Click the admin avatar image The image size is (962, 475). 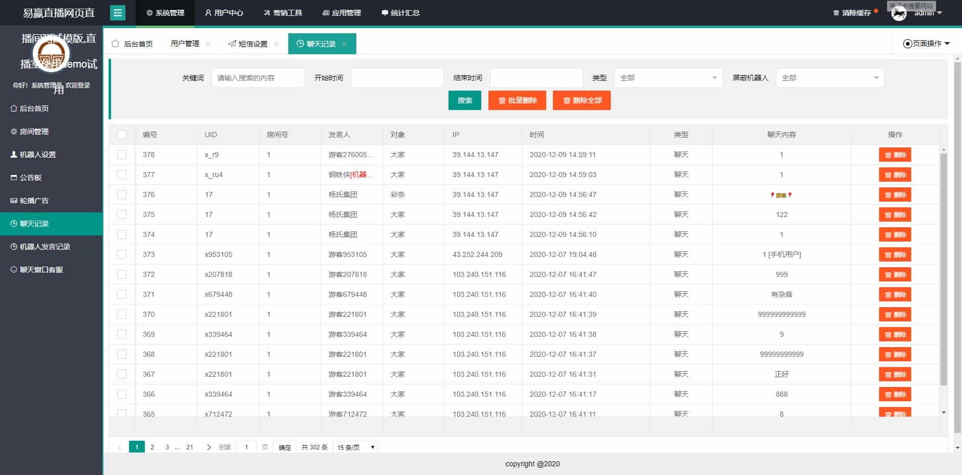coord(899,13)
